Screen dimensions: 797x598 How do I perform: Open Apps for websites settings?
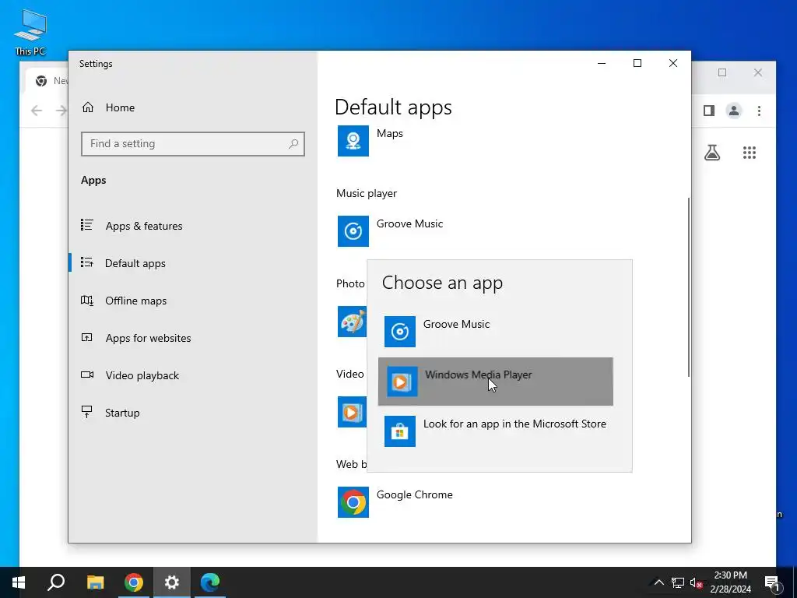tap(193, 338)
